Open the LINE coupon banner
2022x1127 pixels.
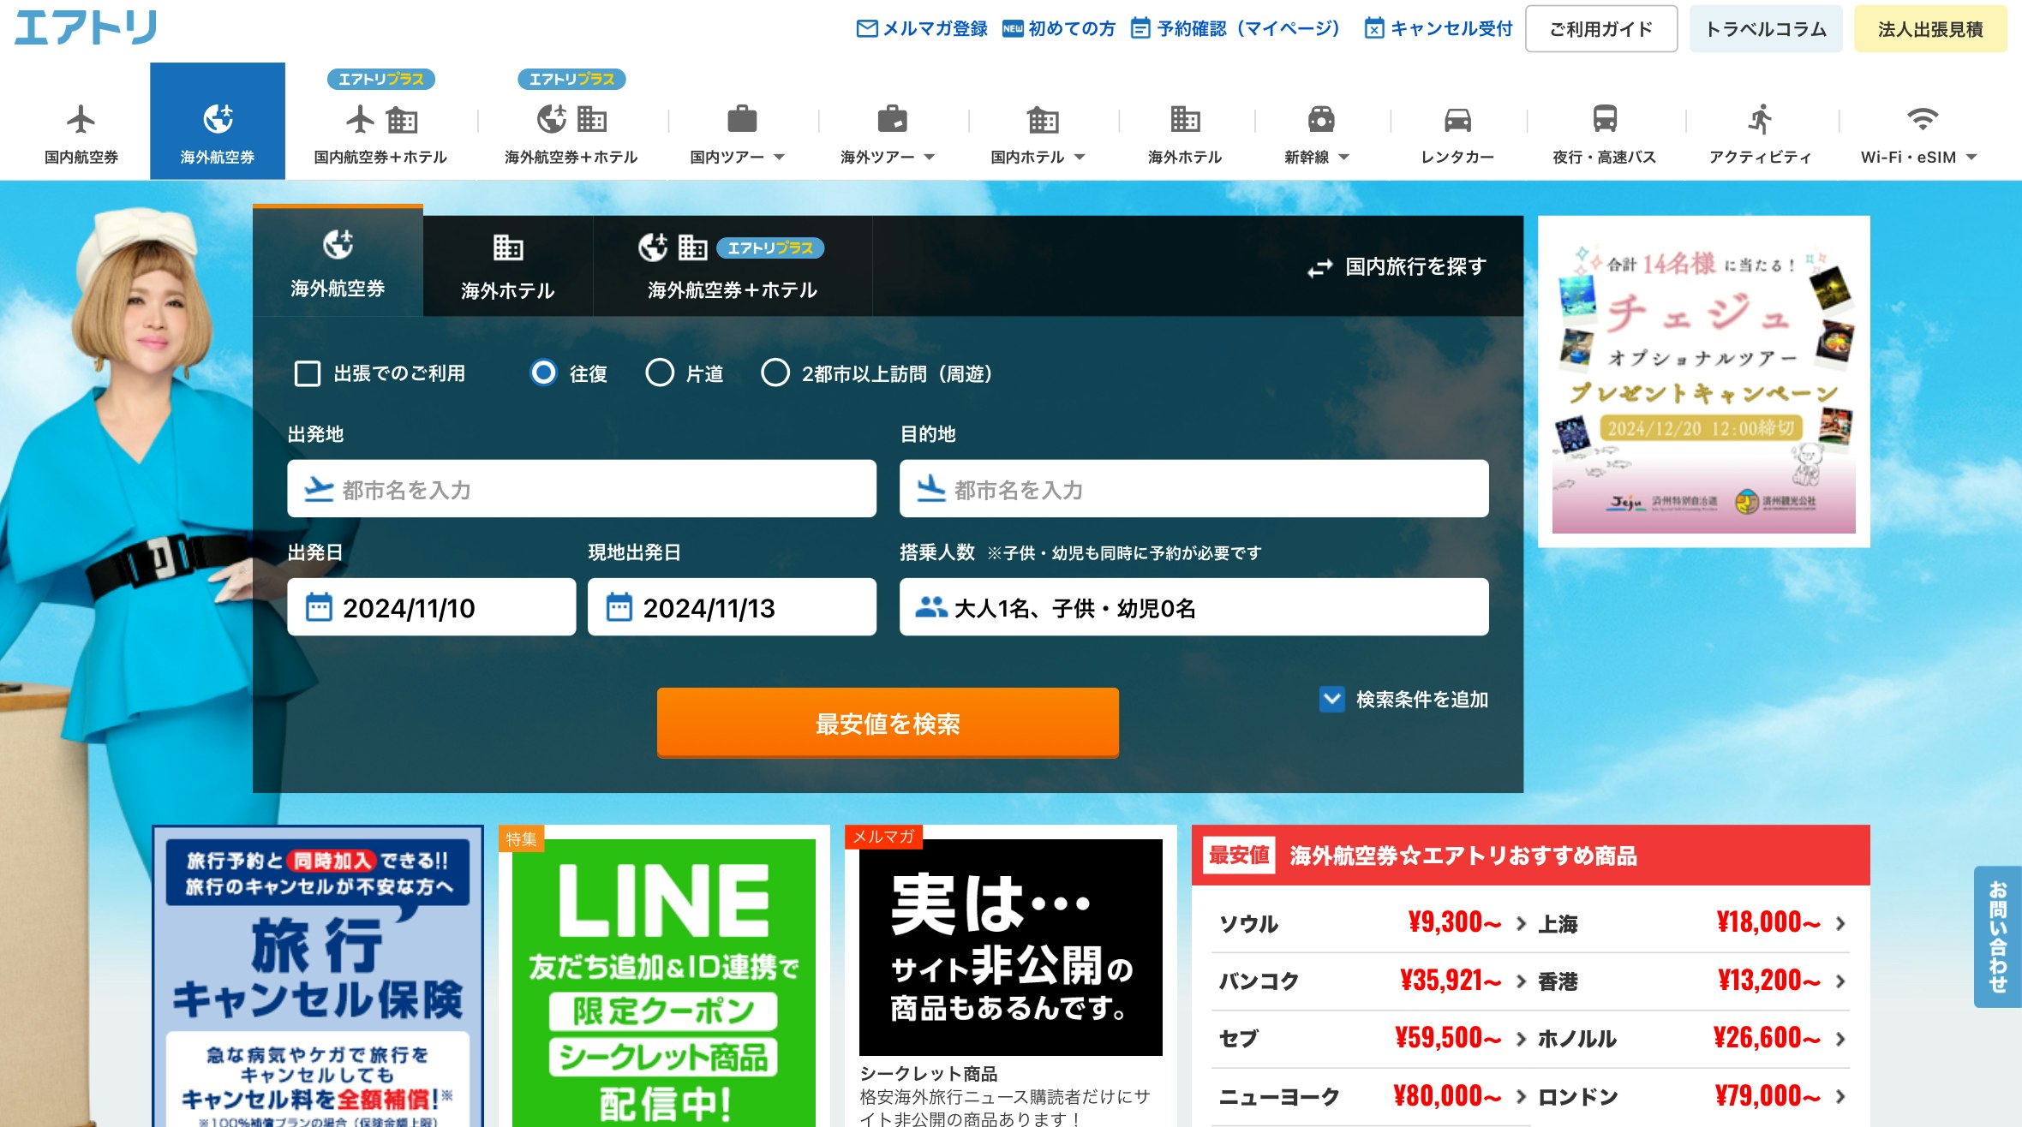[664, 983]
